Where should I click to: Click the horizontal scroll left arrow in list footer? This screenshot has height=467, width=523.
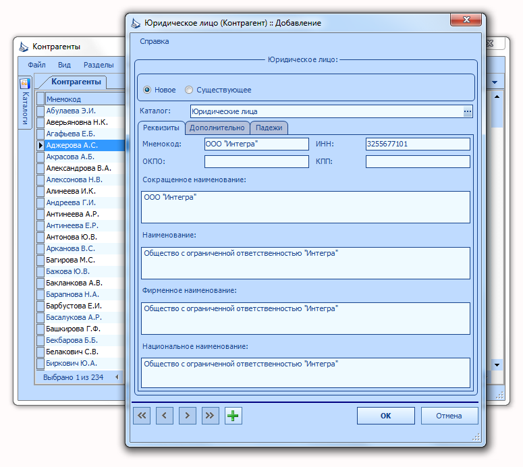[117, 377]
